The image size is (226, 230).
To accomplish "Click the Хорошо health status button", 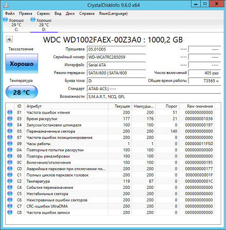I will pos(22,64).
